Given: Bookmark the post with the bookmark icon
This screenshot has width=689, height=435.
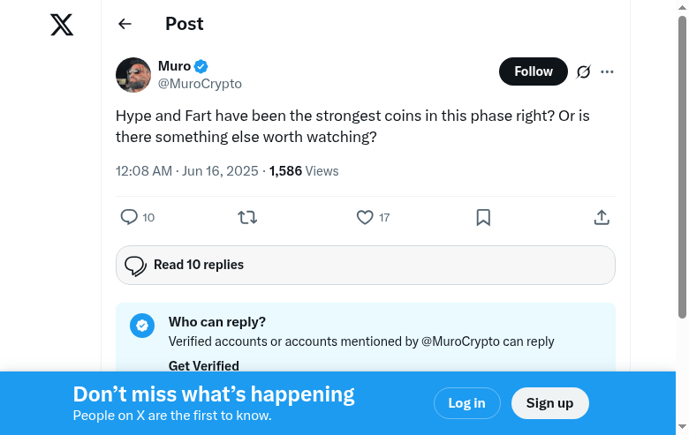Looking at the screenshot, I should click(x=483, y=217).
